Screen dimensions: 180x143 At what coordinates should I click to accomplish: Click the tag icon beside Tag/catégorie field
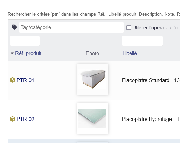pyautogui.click(x=14, y=27)
